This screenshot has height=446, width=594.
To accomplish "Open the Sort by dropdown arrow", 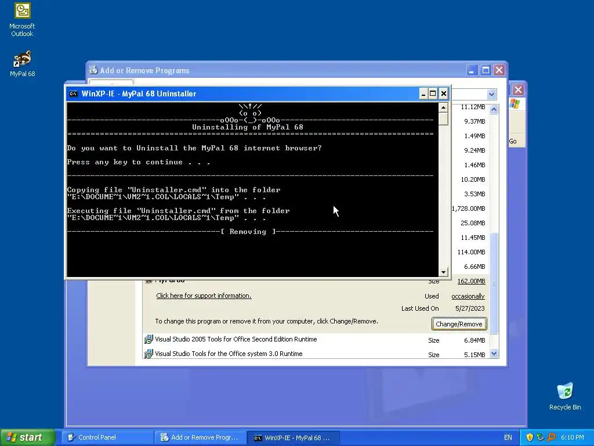I will point(491,95).
